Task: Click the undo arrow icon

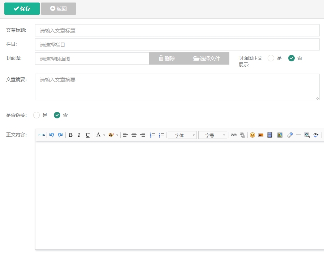Action: click(52, 135)
